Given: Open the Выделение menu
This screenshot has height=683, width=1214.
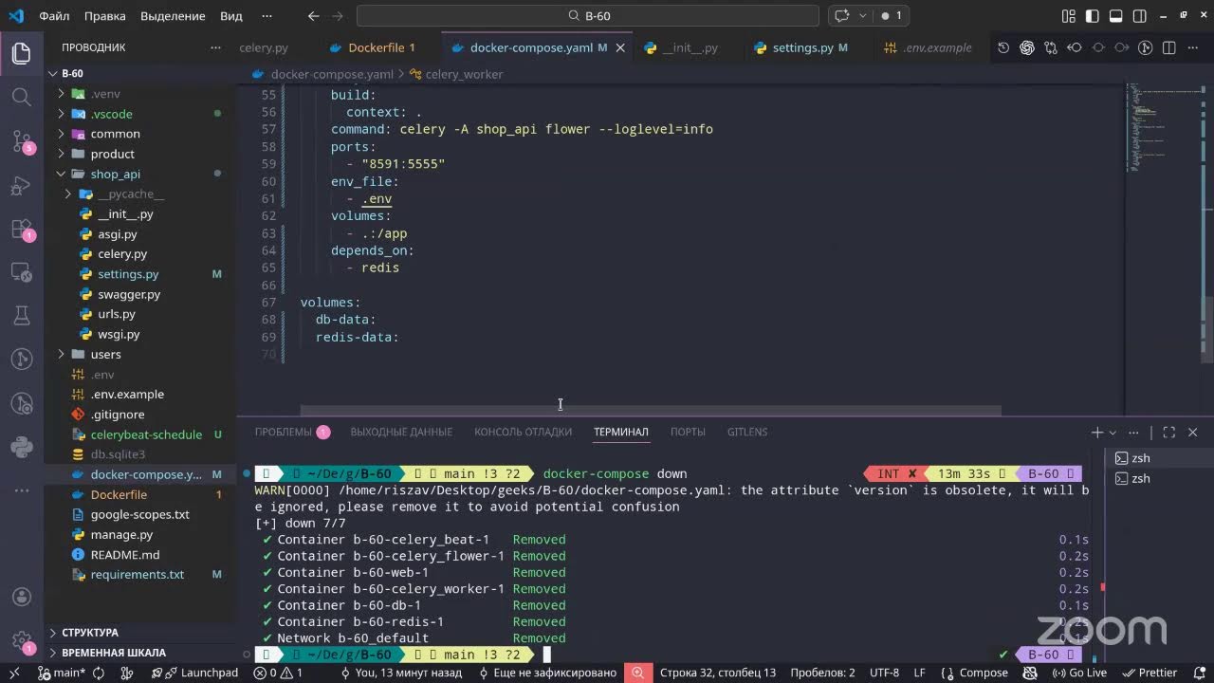Looking at the screenshot, I should (173, 15).
